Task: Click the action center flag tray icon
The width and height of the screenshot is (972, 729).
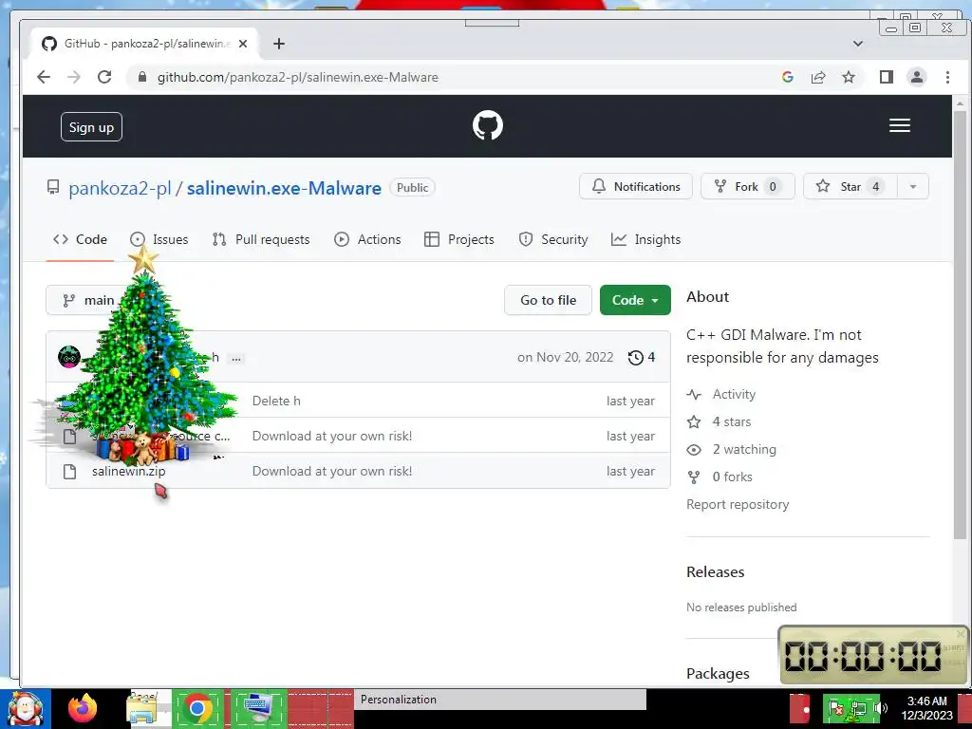Action: pos(836,708)
